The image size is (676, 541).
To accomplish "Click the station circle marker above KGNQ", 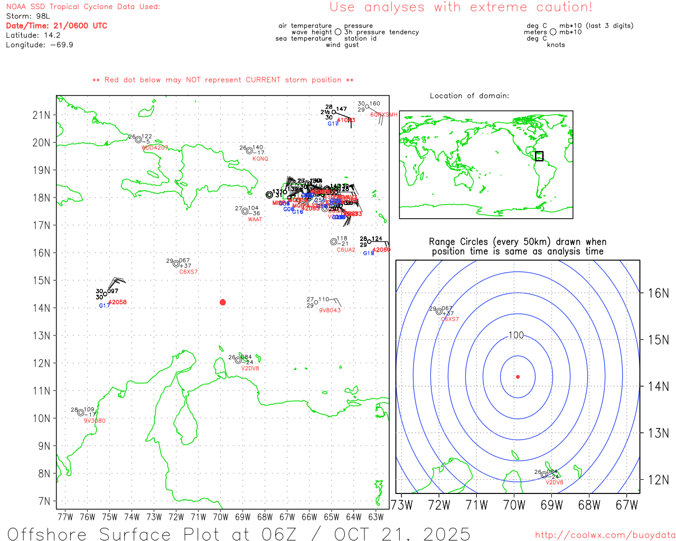I will click(x=249, y=151).
